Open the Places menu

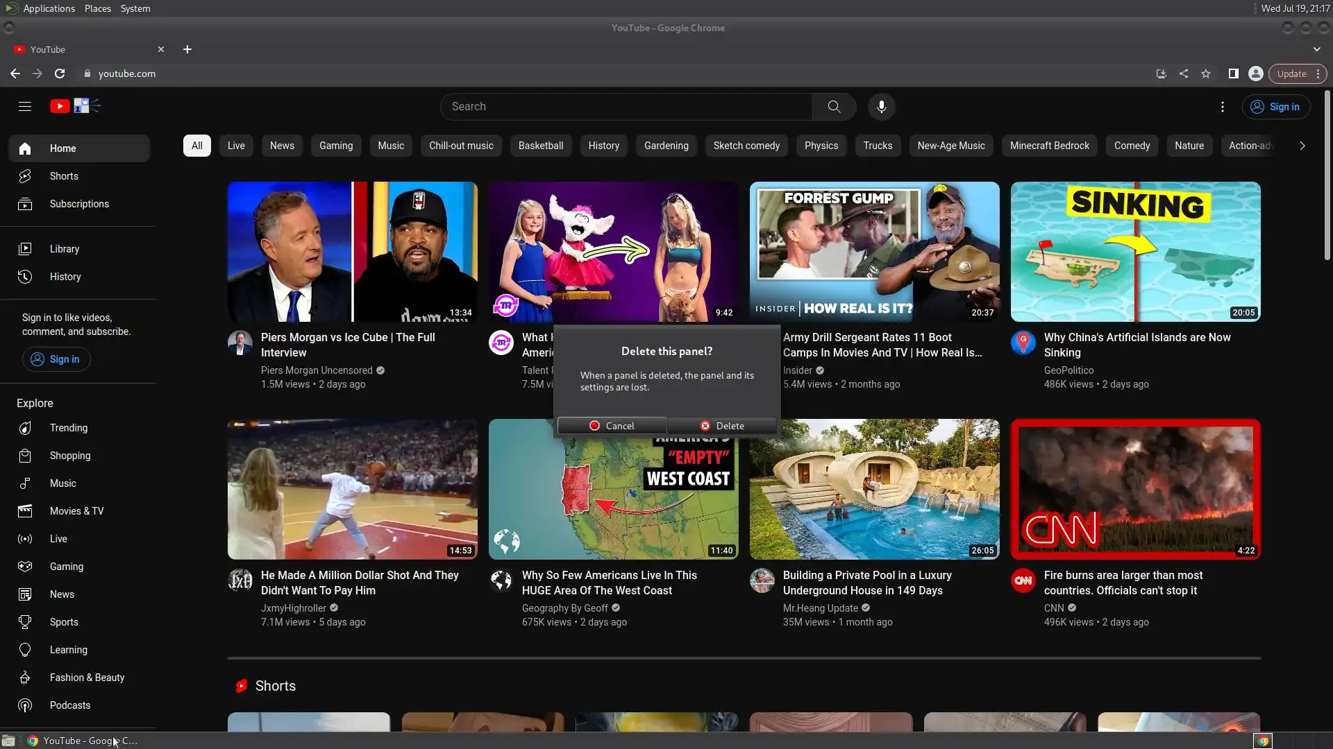coord(97,8)
